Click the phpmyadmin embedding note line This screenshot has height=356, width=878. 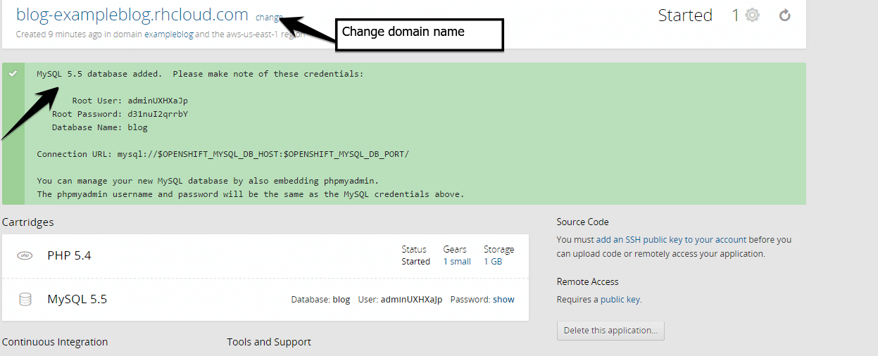point(208,181)
